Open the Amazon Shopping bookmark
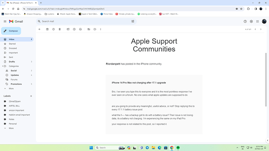Image resolution: width=269 pixels, height=151 pixels. (x=33, y=14)
